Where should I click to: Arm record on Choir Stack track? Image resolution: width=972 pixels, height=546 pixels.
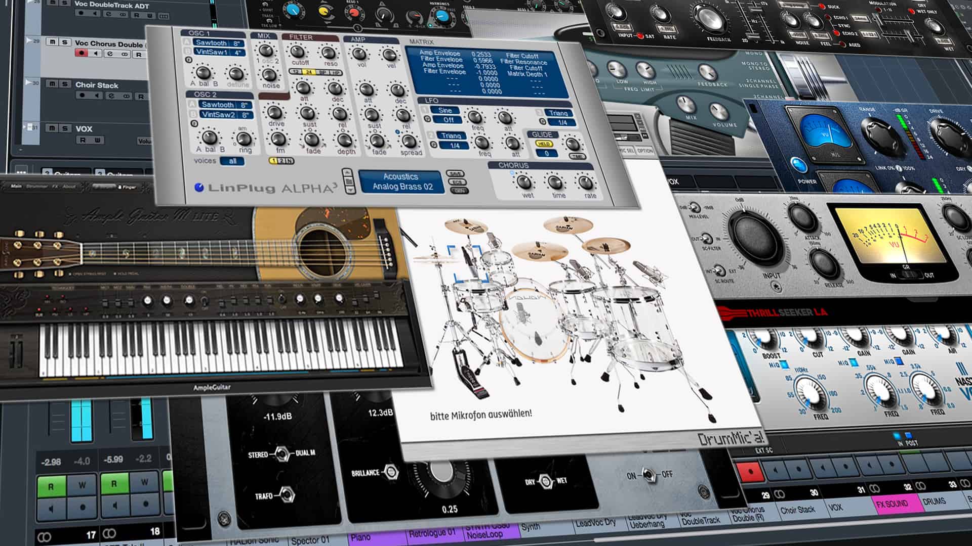(82, 95)
